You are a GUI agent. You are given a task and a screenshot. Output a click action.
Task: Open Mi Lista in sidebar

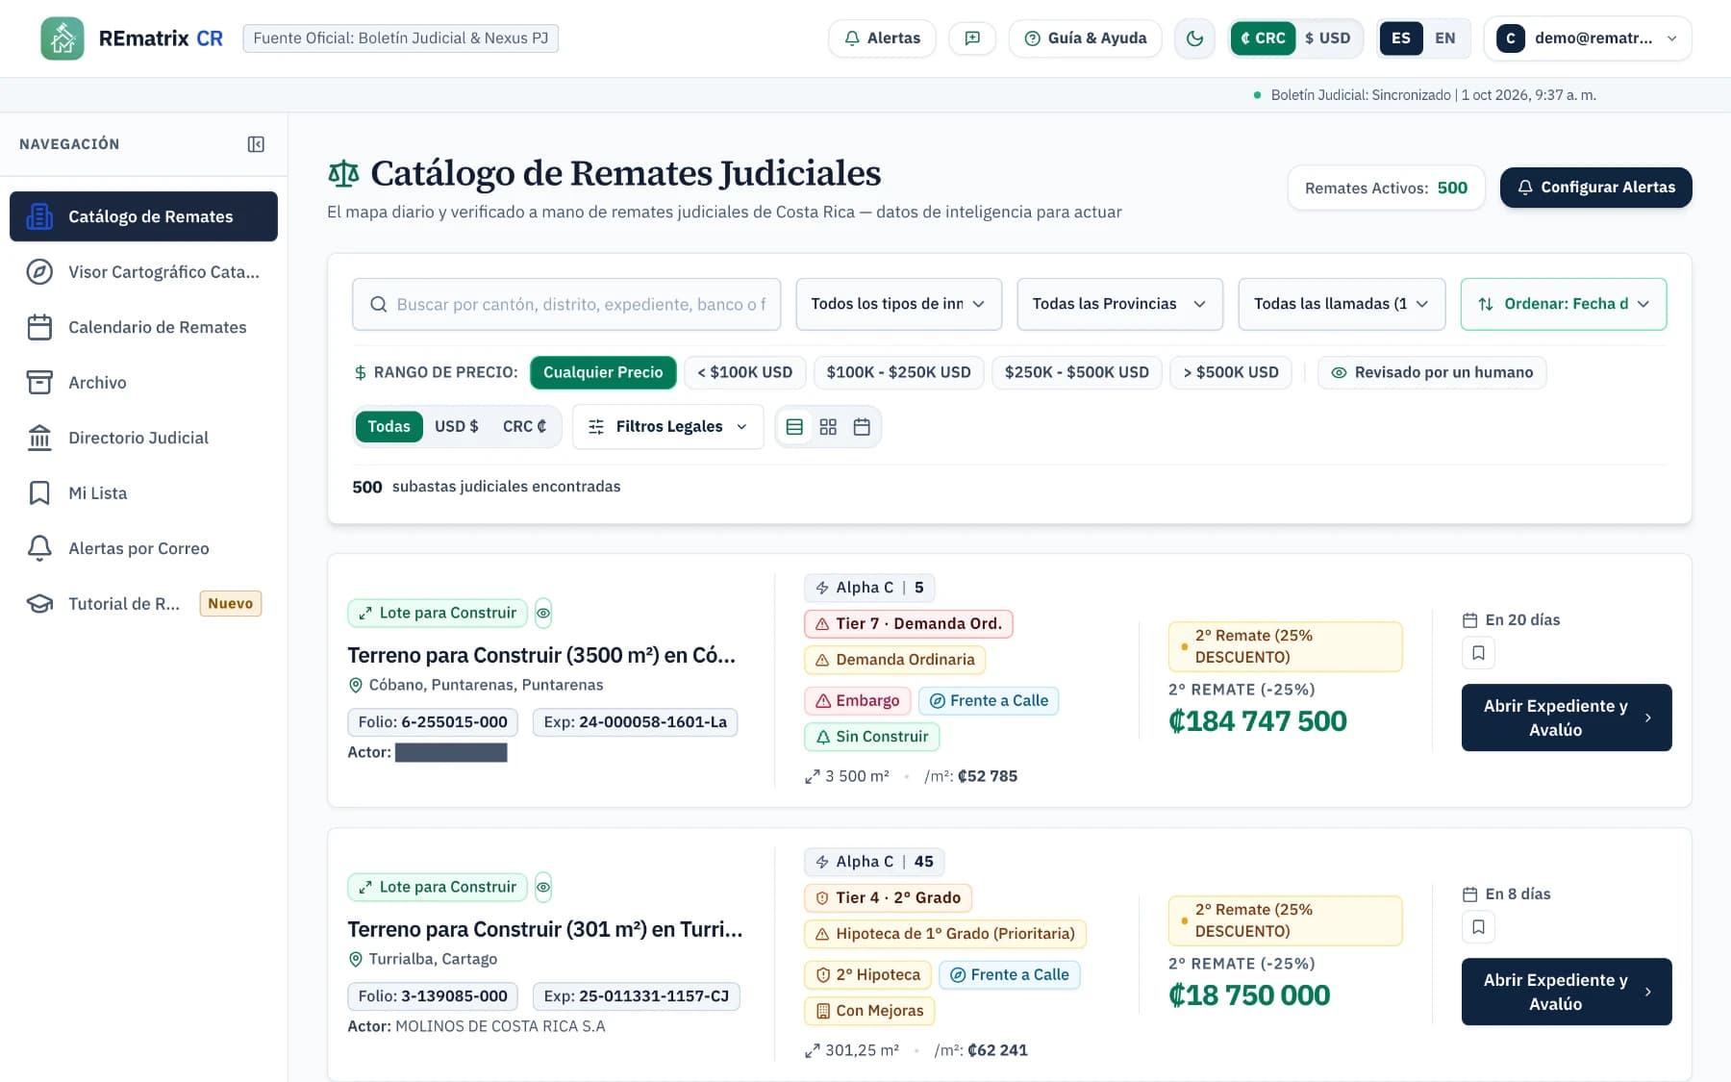pyautogui.click(x=144, y=493)
